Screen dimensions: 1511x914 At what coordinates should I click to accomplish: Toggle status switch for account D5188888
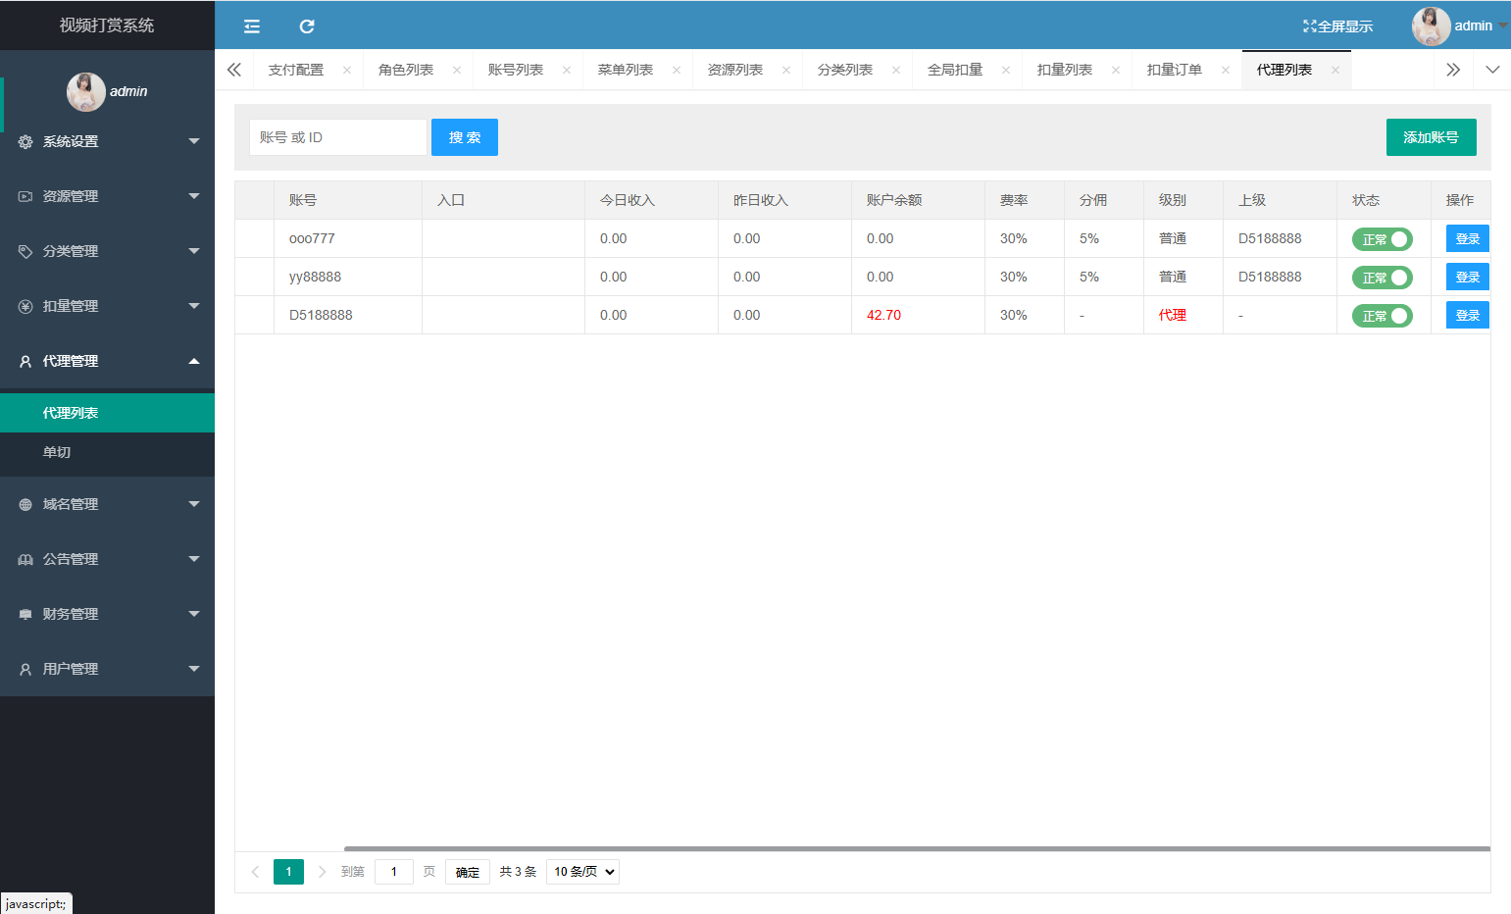click(x=1383, y=316)
